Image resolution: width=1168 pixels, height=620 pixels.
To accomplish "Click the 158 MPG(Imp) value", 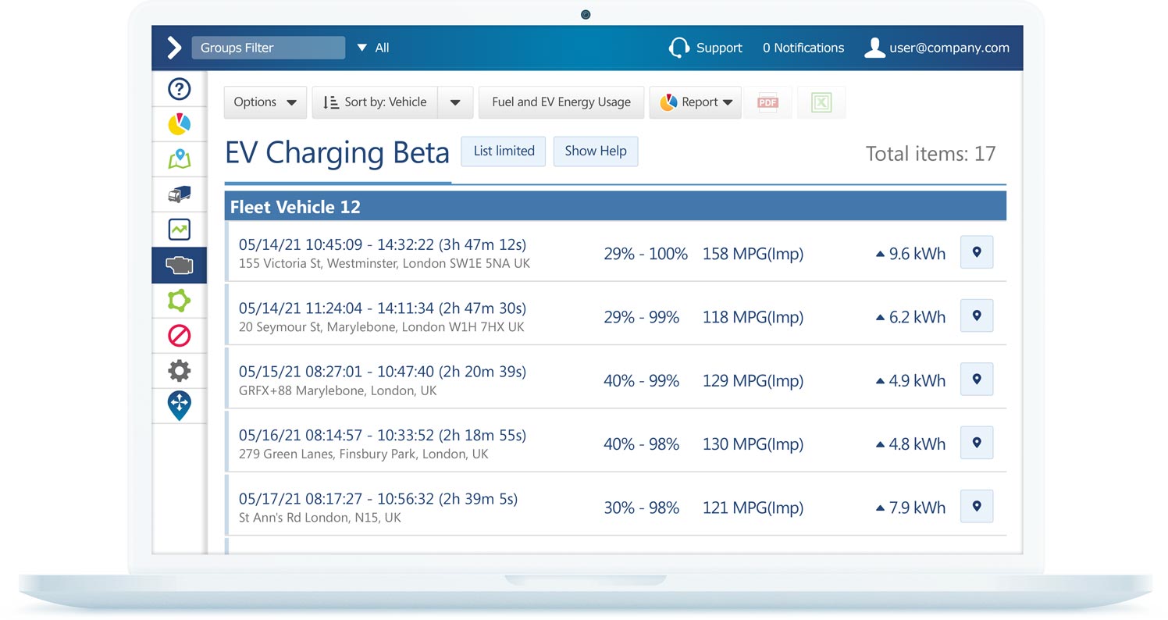I will [753, 254].
